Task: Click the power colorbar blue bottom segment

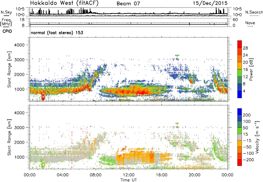Action: pos(240,94)
